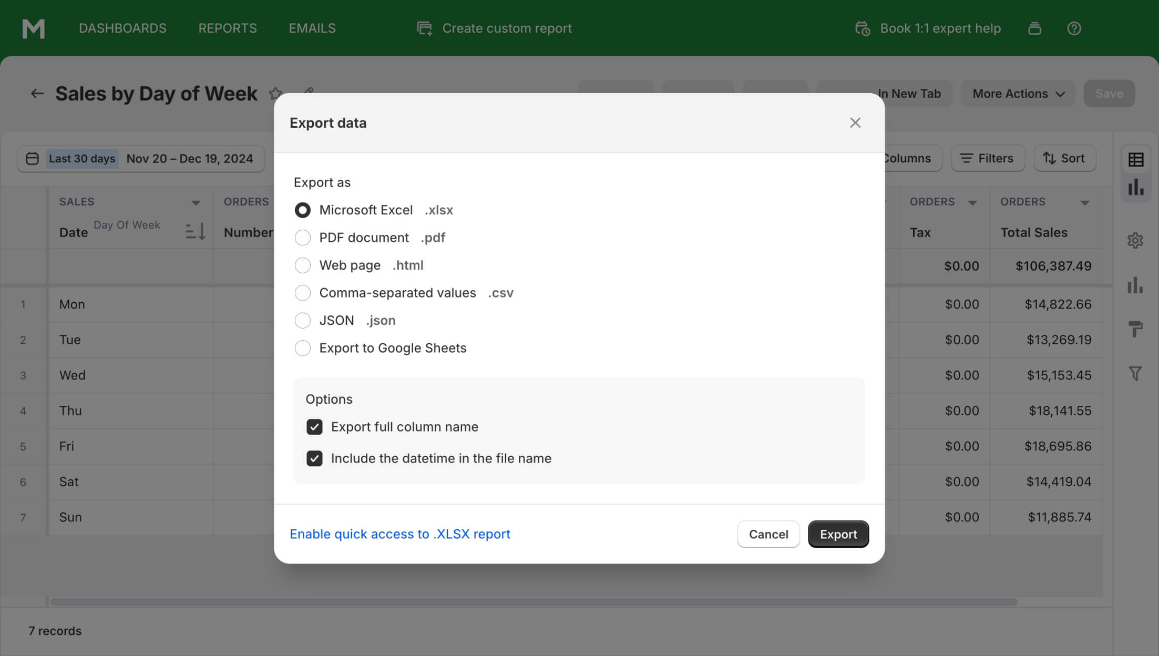
Task: Uncheck Export full column name
Action: click(314, 427)
